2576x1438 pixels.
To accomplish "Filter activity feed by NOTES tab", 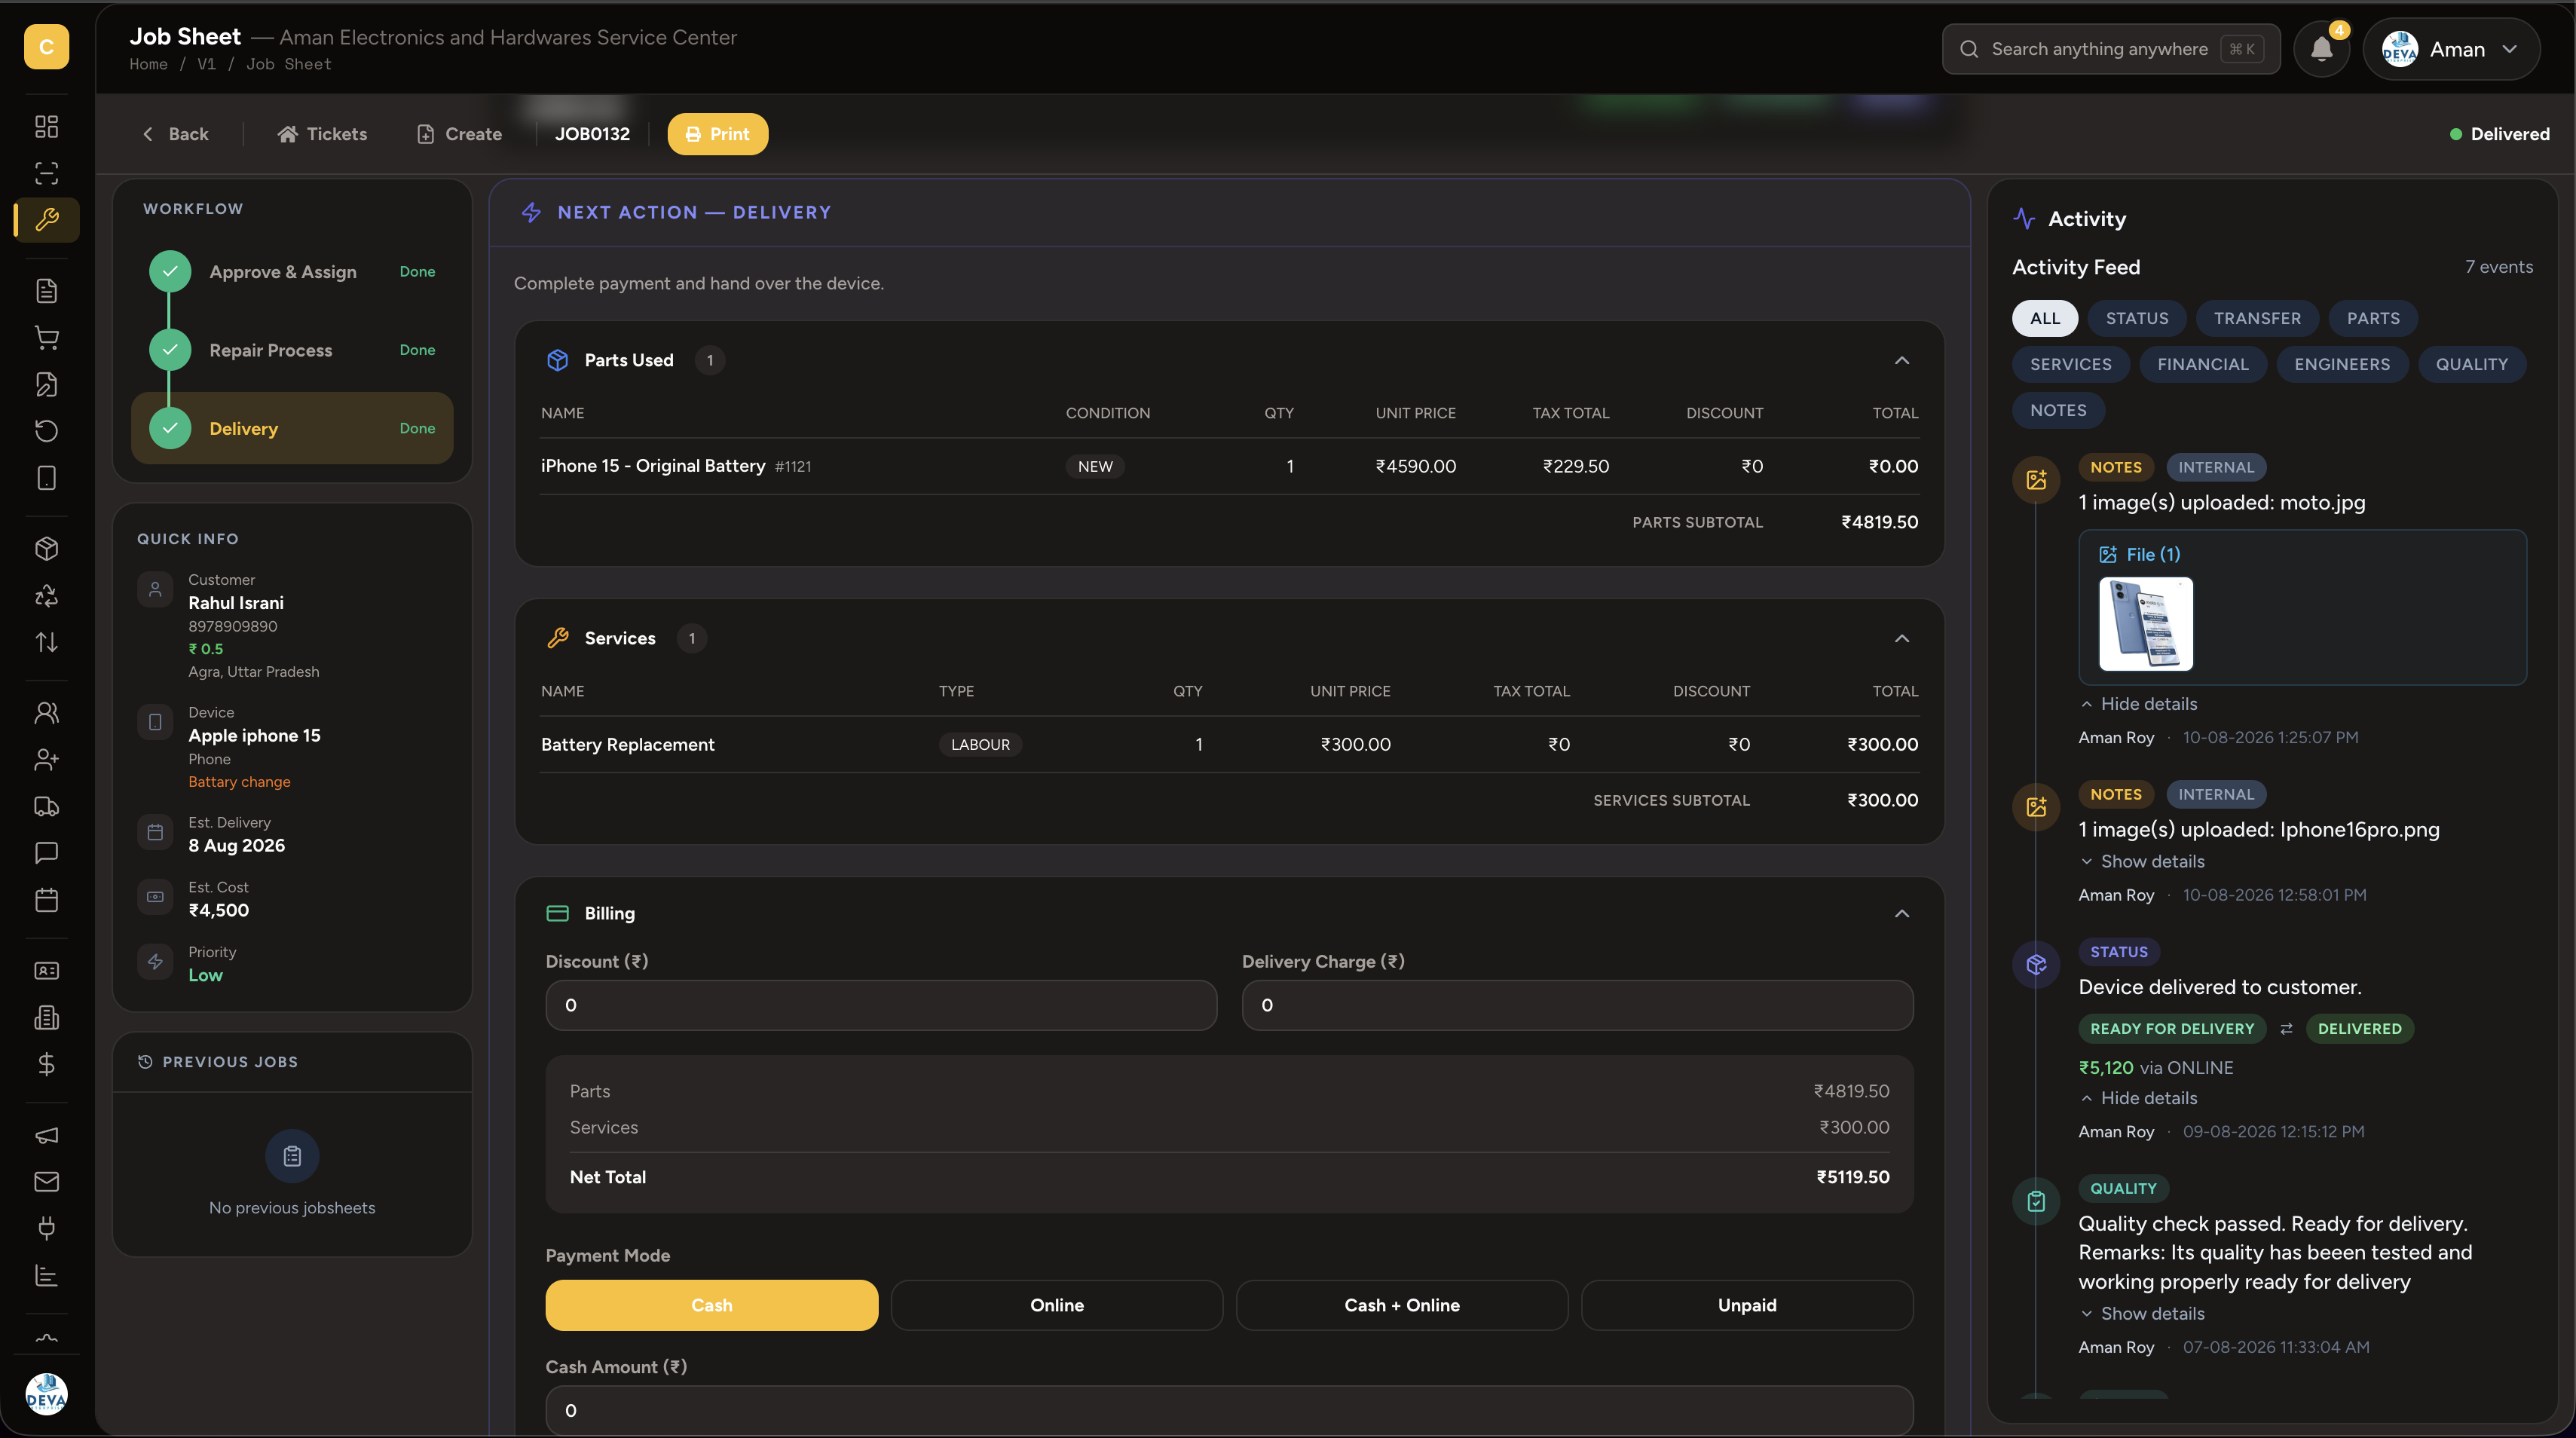I will (2057, 410).
